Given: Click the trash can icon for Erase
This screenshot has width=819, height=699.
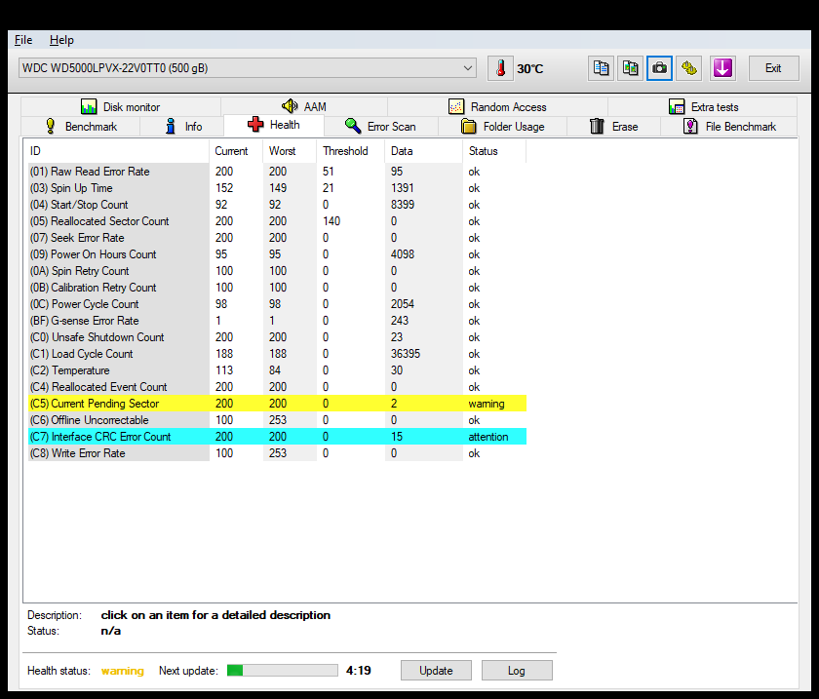Looking at the screenshot, I should 598,127.
